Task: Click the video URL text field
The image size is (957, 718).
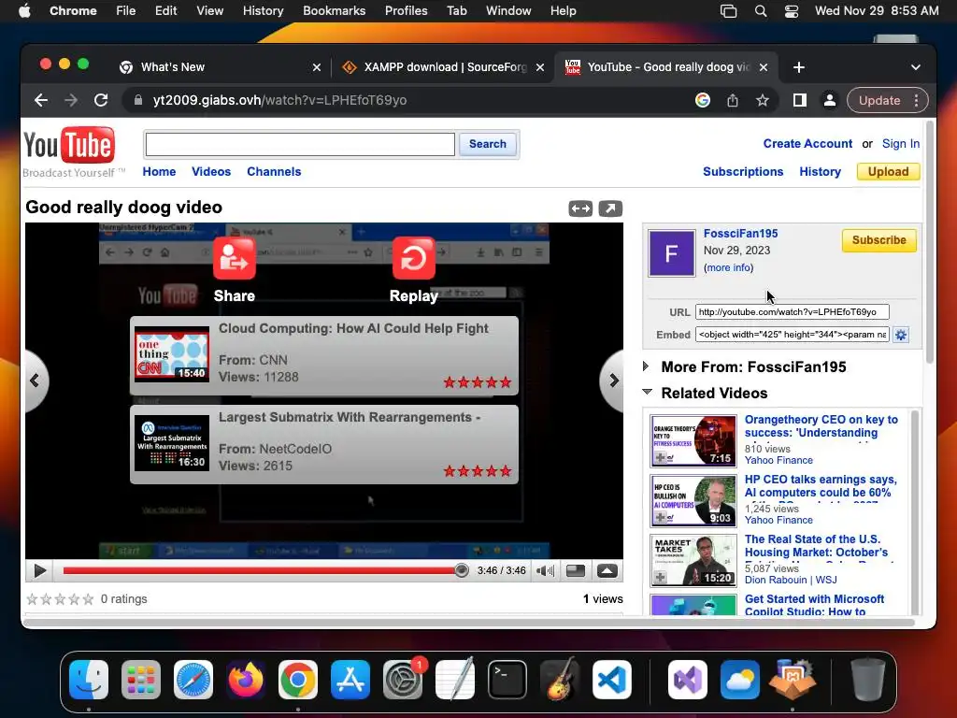Action: pyautogui.click(x=793, y=312)
